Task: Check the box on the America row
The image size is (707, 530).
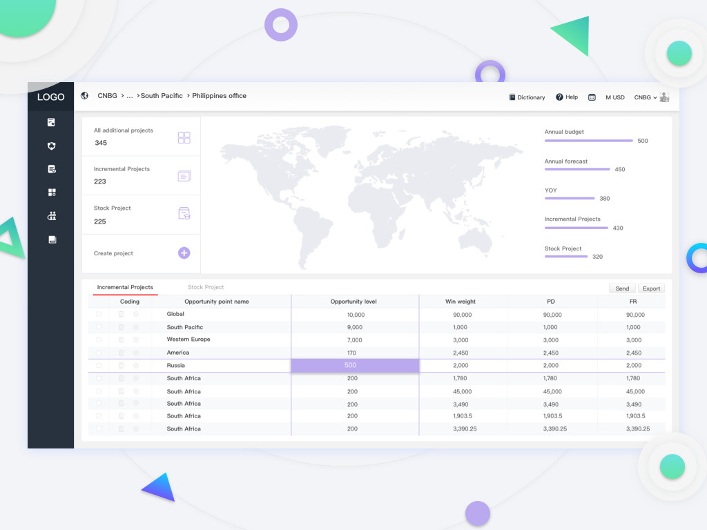Action: coord(99,353)
